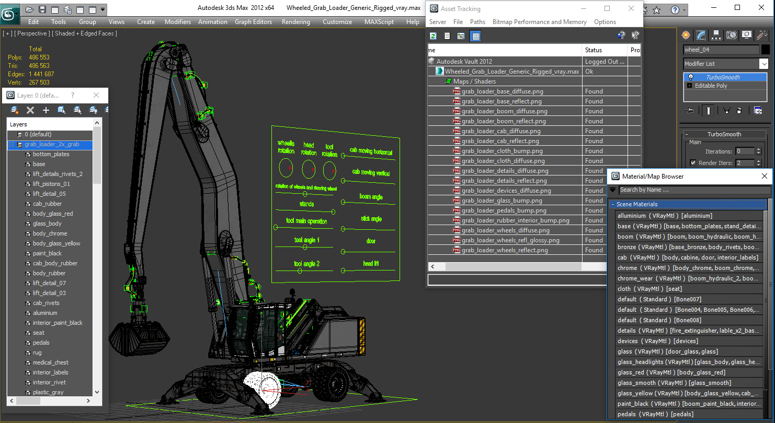Click the favorites star icon in the title bar
The image size is (775, 423).
click(657, 10)
